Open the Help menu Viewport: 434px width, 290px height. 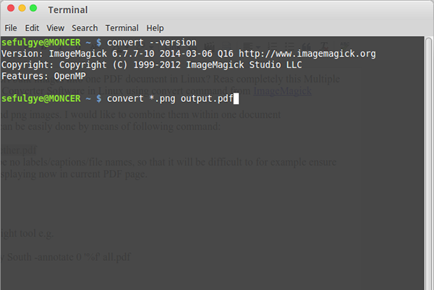155,28
